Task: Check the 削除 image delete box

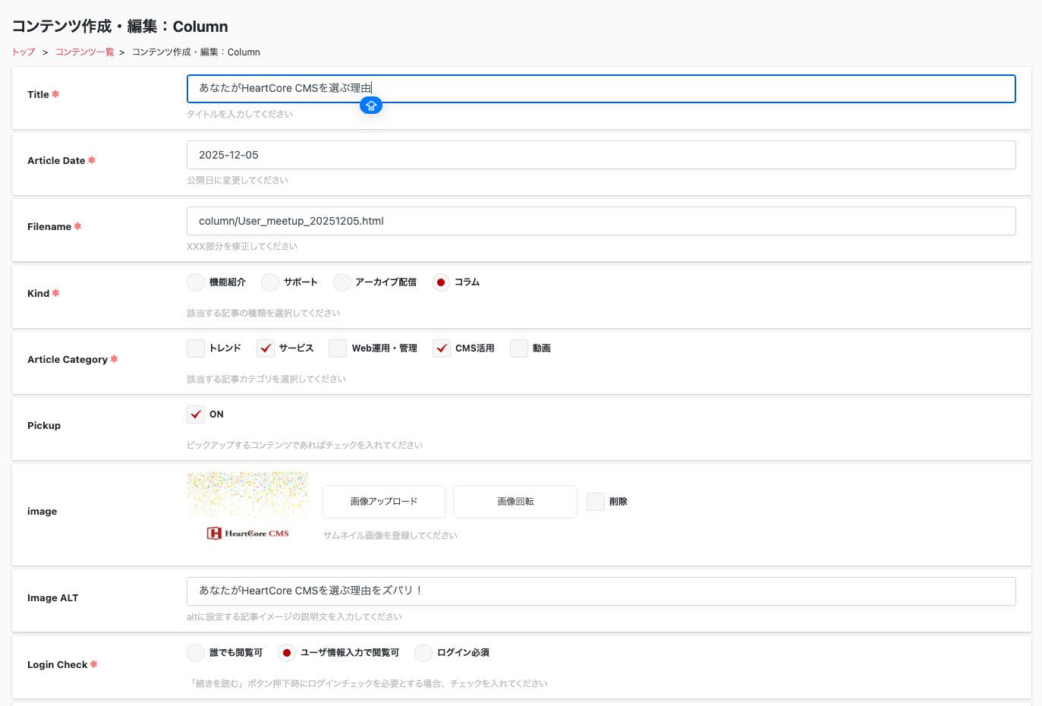Action: [596, 502]
